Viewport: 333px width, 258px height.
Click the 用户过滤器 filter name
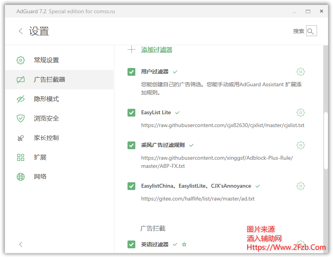click(155, 72)
